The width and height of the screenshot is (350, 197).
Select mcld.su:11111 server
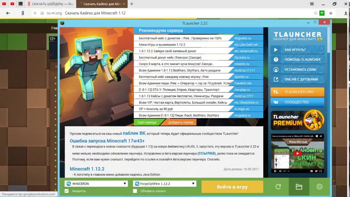click(x=199, y=70)
